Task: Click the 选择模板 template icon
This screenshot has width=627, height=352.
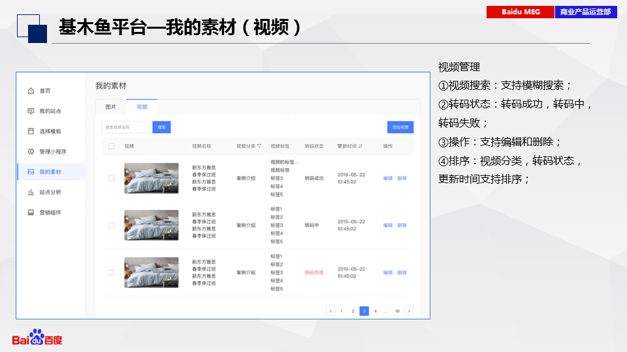Action: [x=31, y=131]
